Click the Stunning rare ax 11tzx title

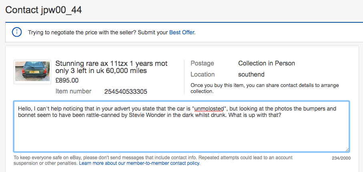[x=111, y=67]
